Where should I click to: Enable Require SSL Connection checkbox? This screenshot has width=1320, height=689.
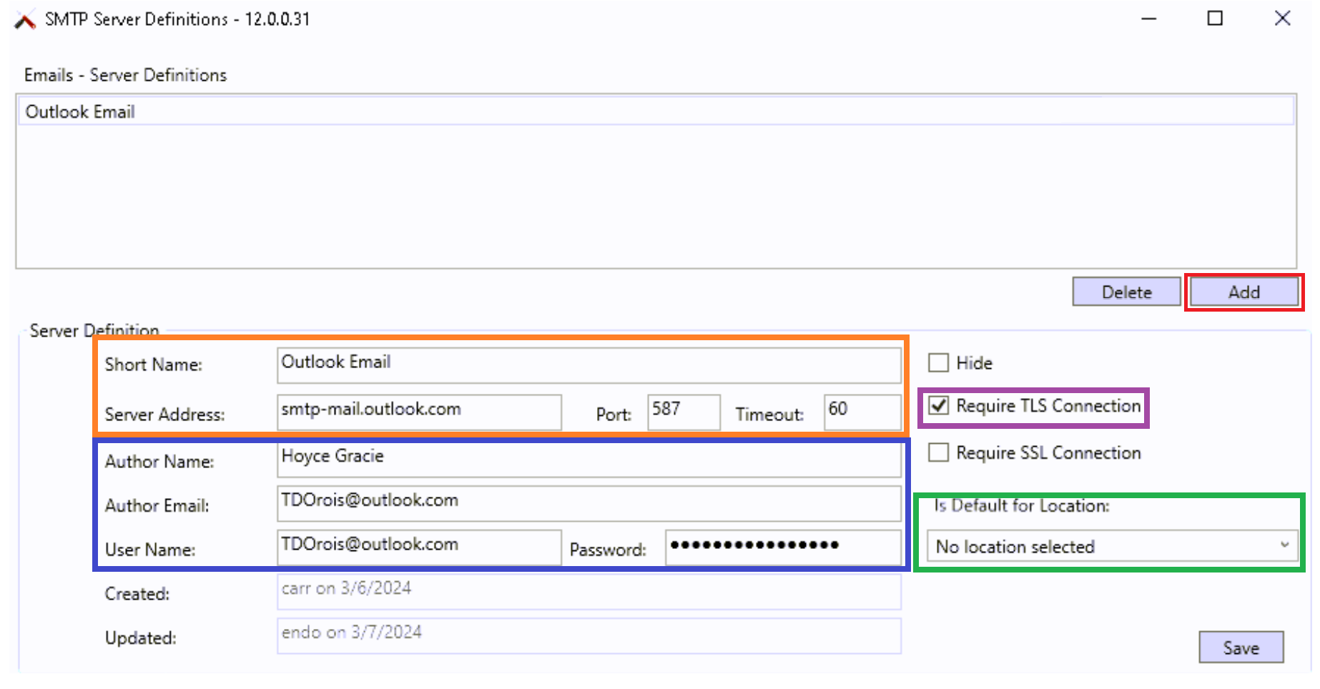click(938, 453)
